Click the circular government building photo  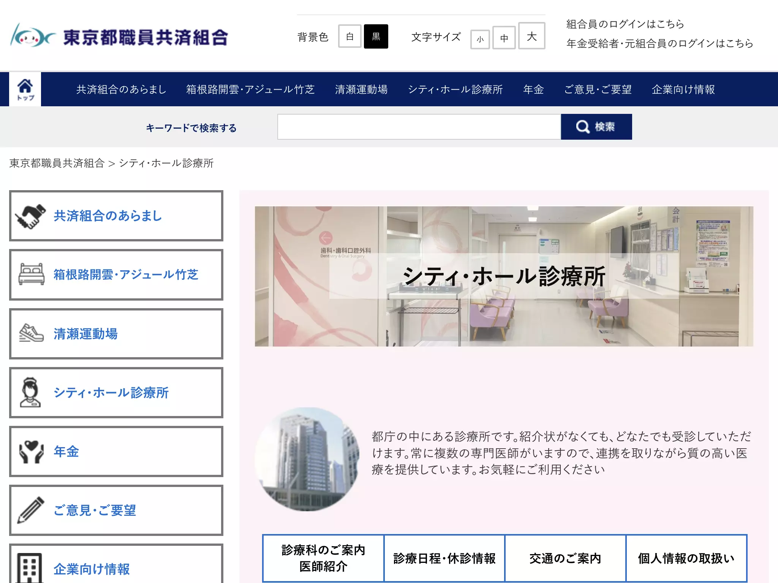(x=307, y=459)
